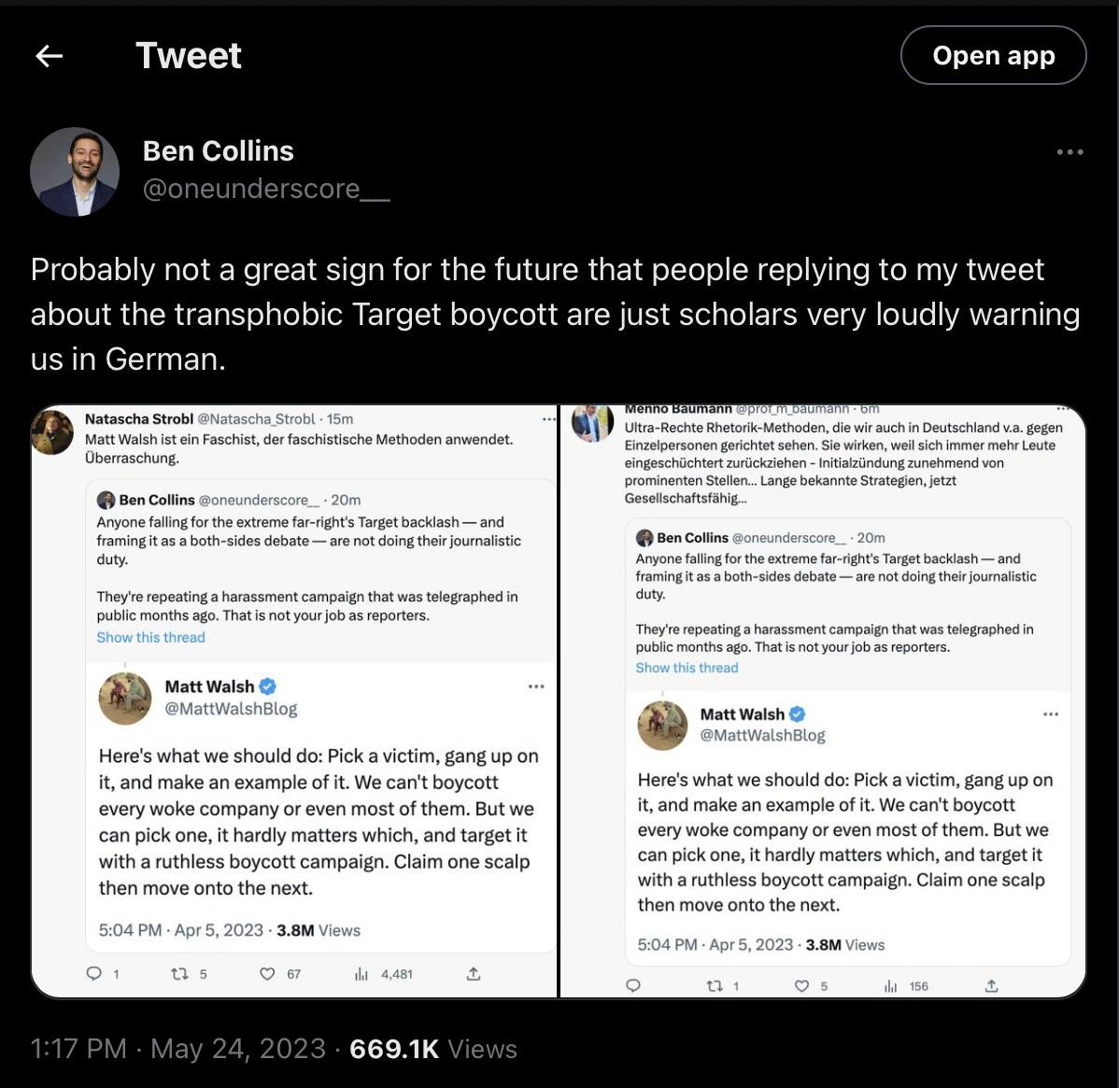The width and height of the screenshot is (1119, 1088).
Task: Click the views chart icon showing 4,481
Action: (361, 974)
